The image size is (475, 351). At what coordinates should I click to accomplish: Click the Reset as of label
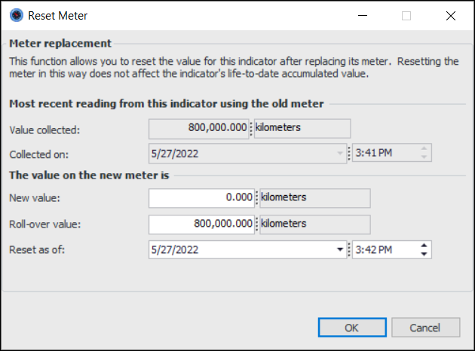click(37, 250)
